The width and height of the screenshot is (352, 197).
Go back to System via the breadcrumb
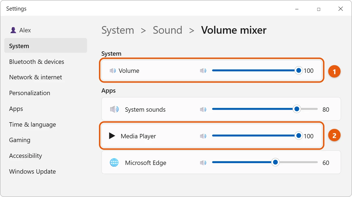[118, 30]
